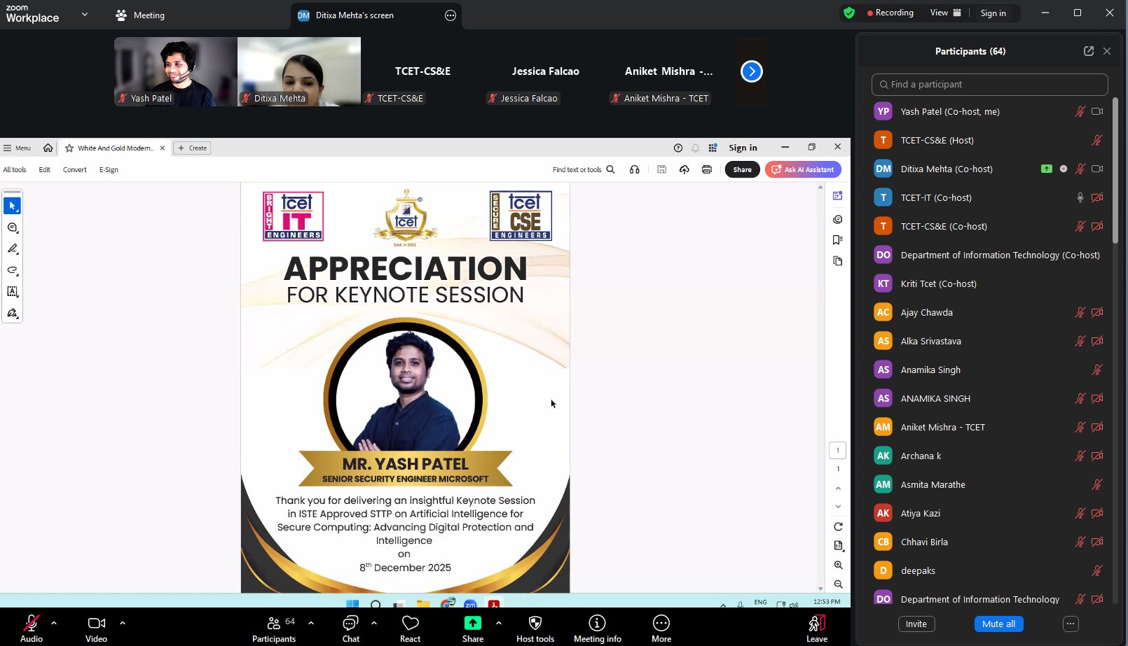1128x646 pixels.
Task: Pop out the Participants panel
Action: coord(1088,51)
